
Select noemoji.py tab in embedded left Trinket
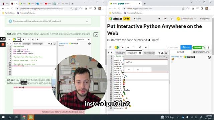[37, 44]
